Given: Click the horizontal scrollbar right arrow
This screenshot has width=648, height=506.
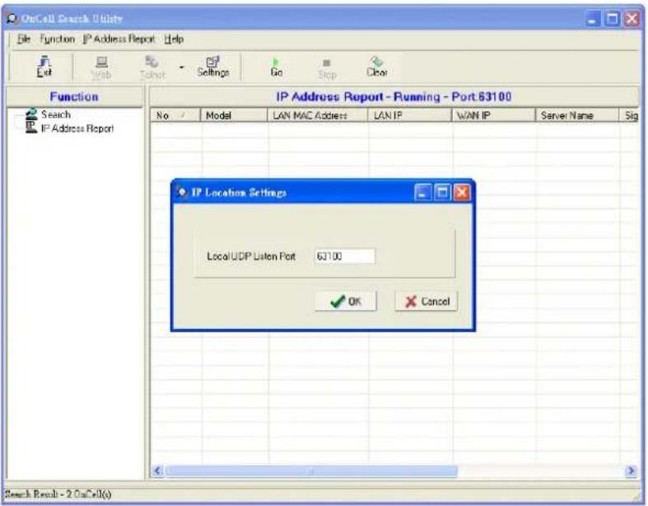Looking at the screenshot, I should tap(631, 471).
